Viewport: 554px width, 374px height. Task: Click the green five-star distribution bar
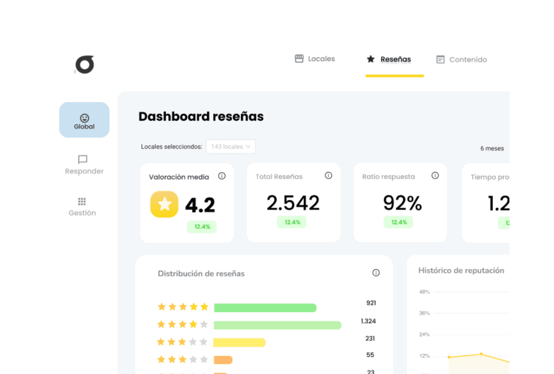pos(265,308)
